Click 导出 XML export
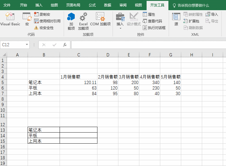 [x=212, y=21]
